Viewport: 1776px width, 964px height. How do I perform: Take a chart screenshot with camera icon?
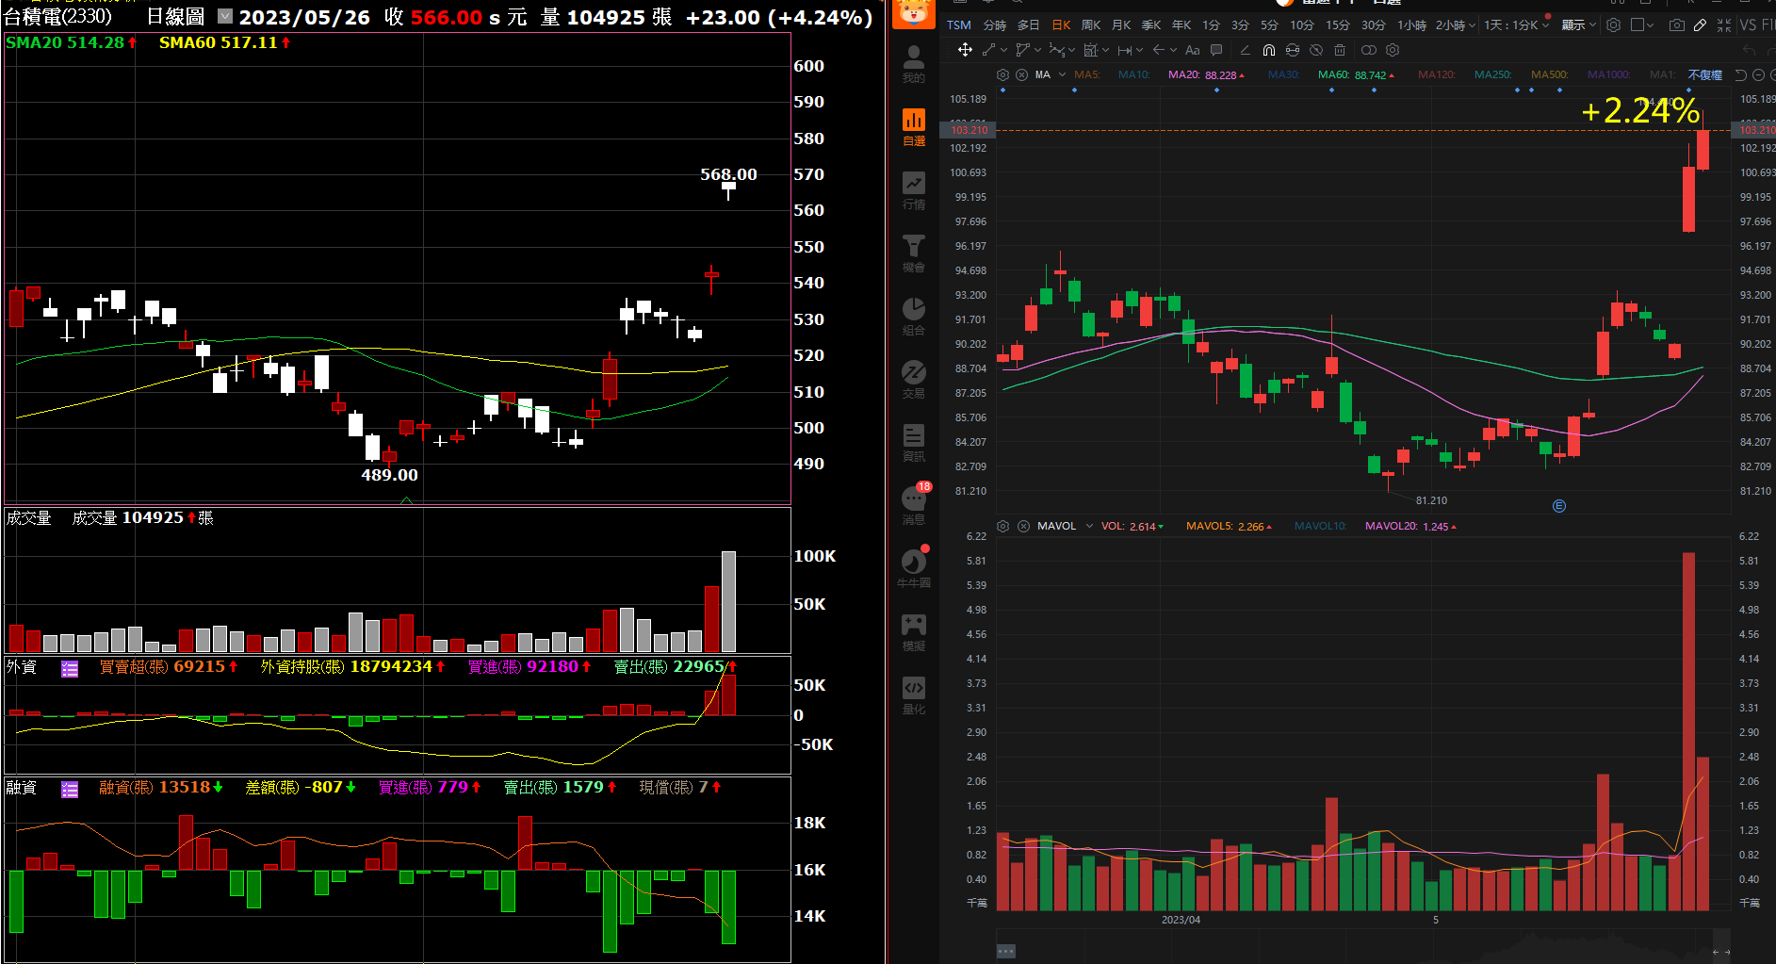1676,25
